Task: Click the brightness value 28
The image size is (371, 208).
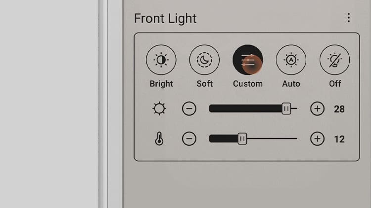Action: coord(339,109)
